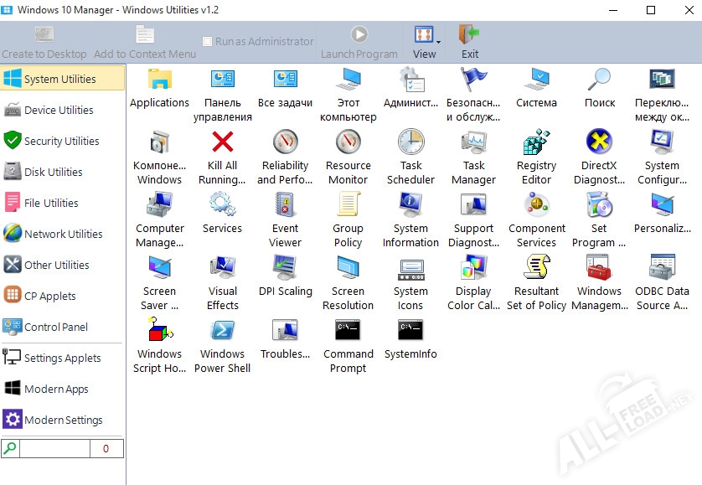702x485 pixels.
Task: Open the Security Utilities category
Action: click(61, 141)
